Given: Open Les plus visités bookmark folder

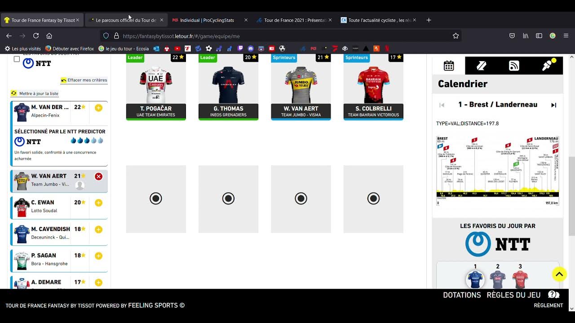Looking at the screenshot, I should 23,48.
